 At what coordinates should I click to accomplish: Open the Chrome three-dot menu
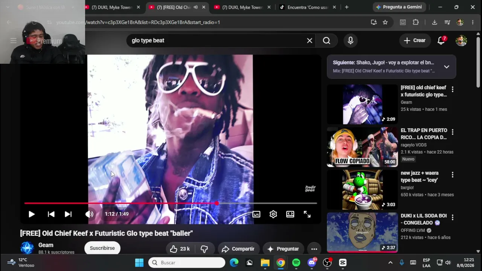[473, 22]
